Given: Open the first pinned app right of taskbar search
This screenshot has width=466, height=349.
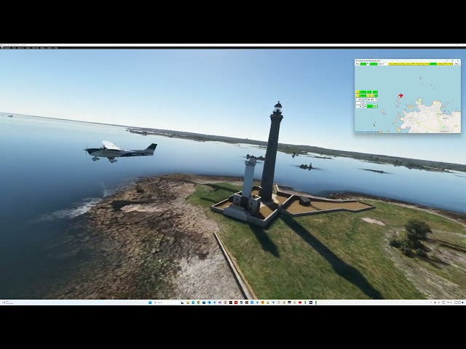Looking at the screenshot, I should click(182, 302).
